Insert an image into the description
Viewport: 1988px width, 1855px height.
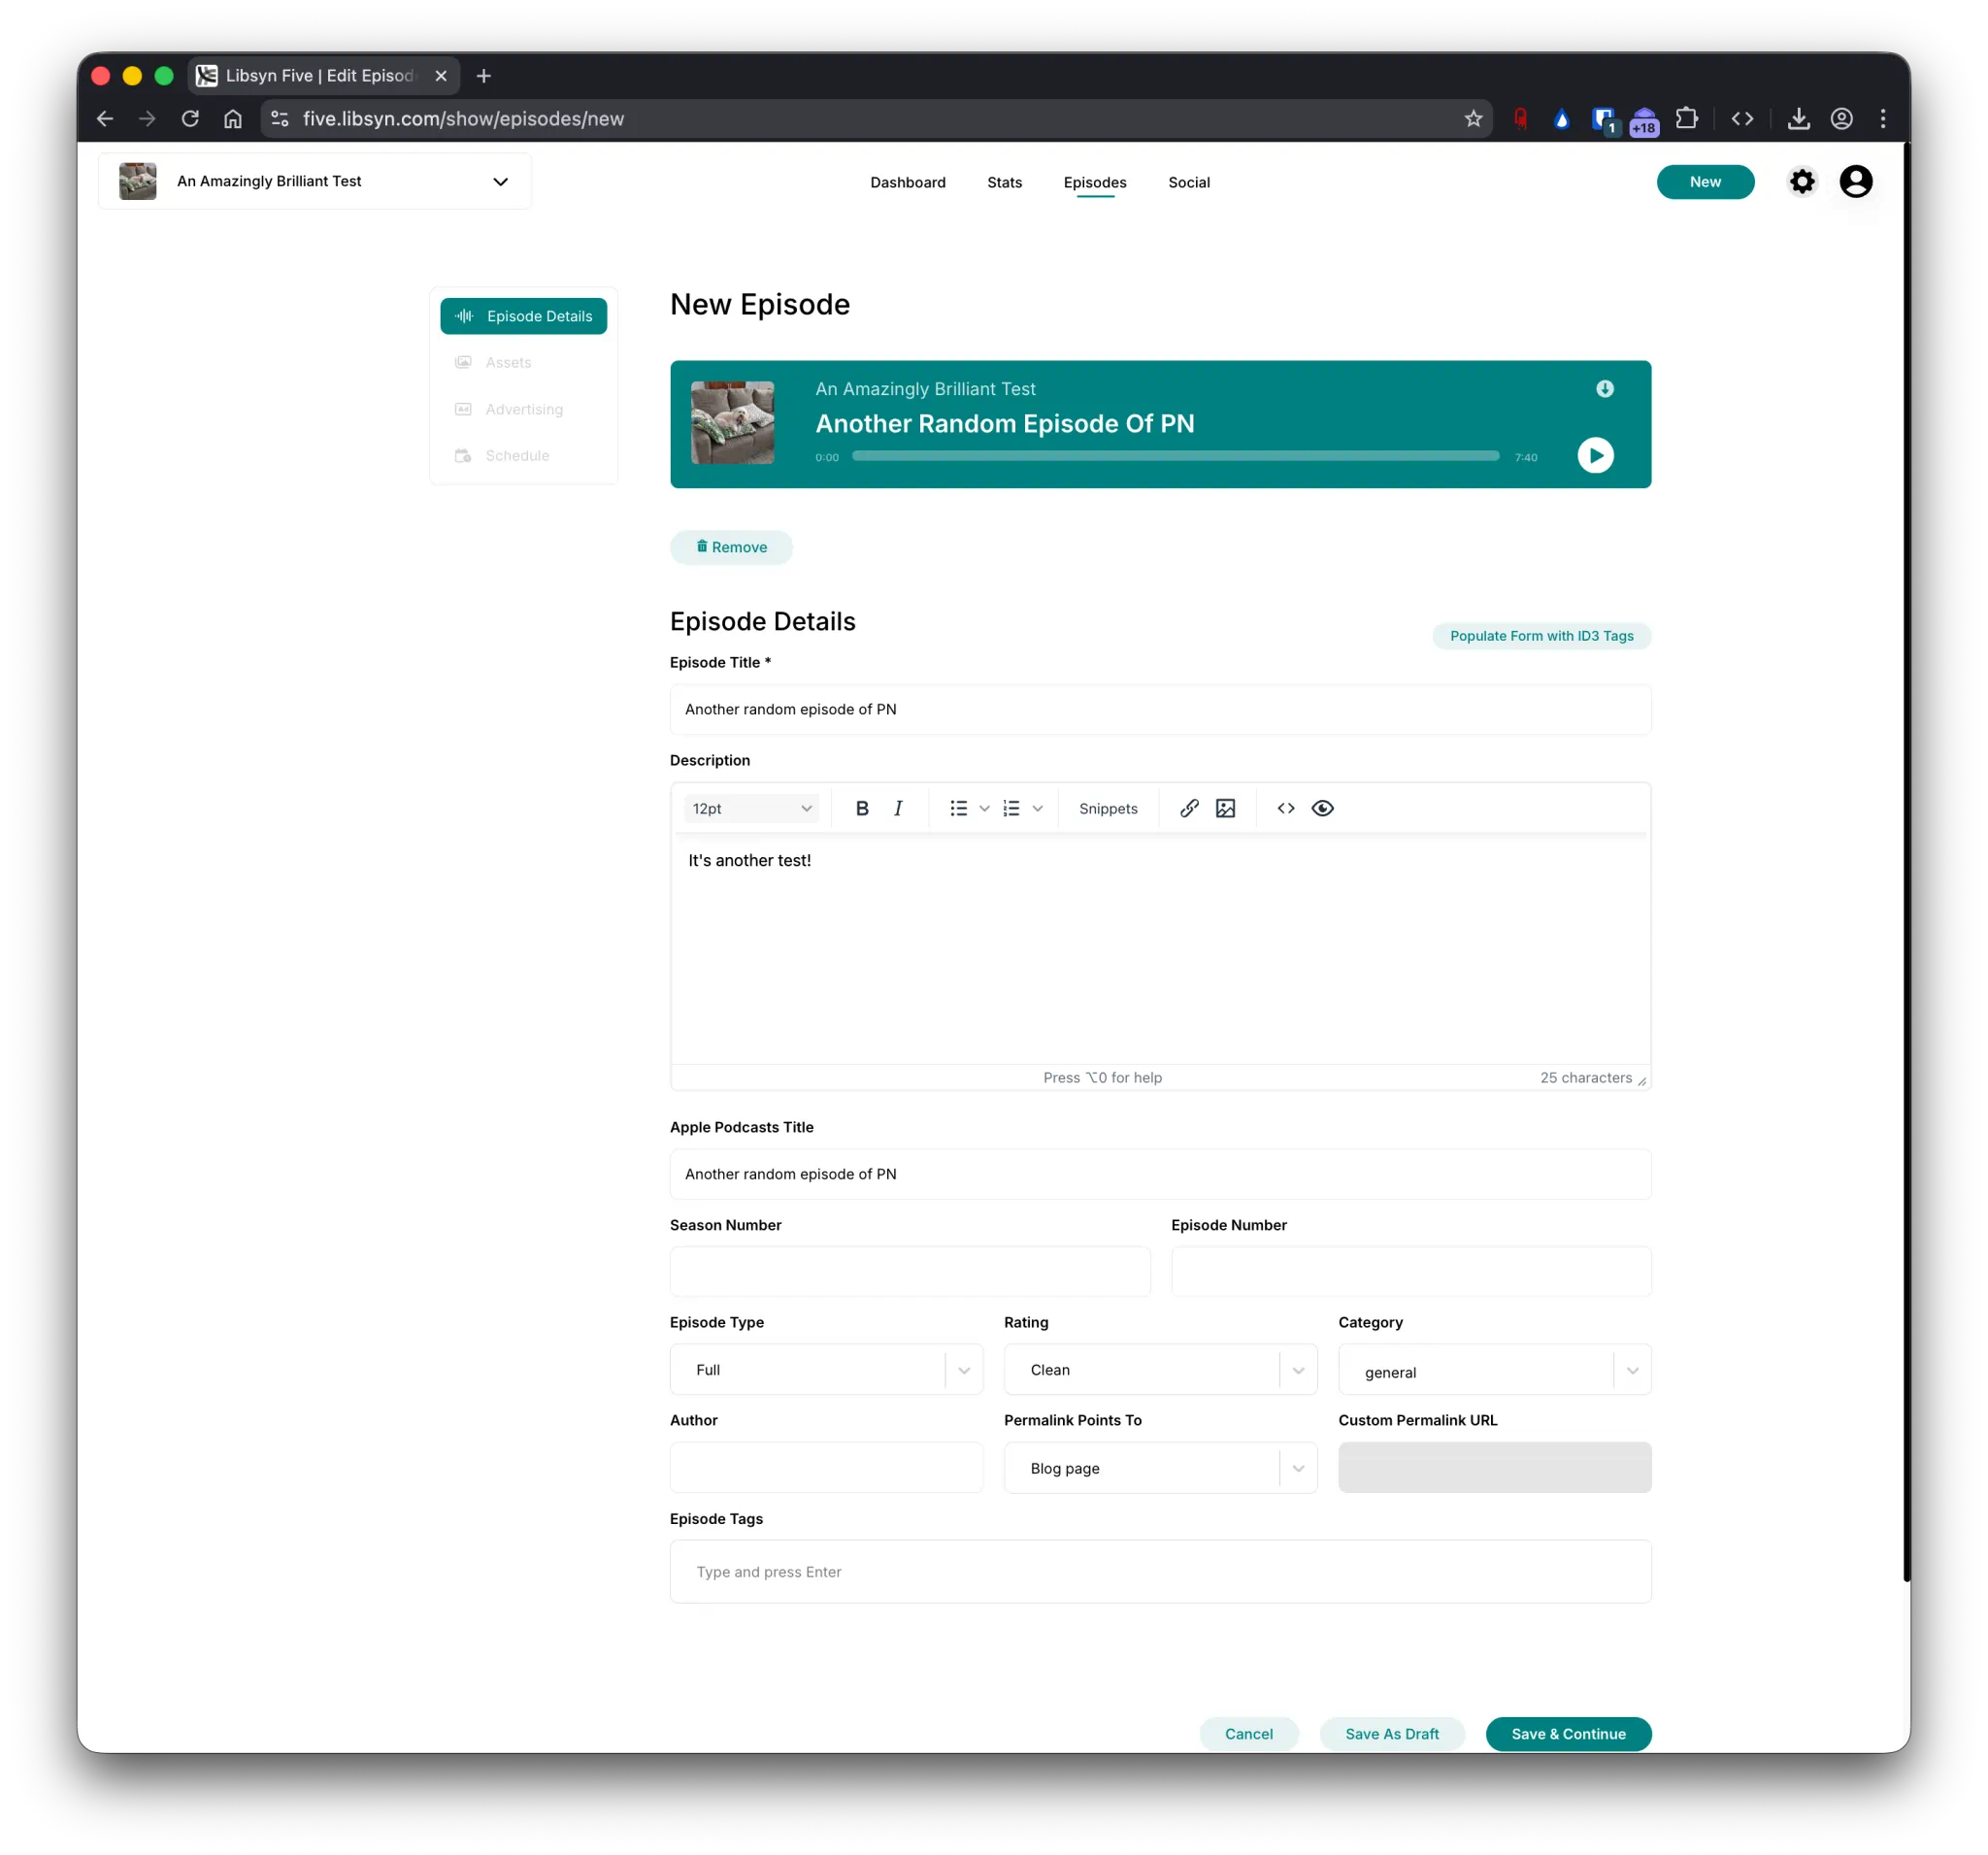pos(1225,808)
